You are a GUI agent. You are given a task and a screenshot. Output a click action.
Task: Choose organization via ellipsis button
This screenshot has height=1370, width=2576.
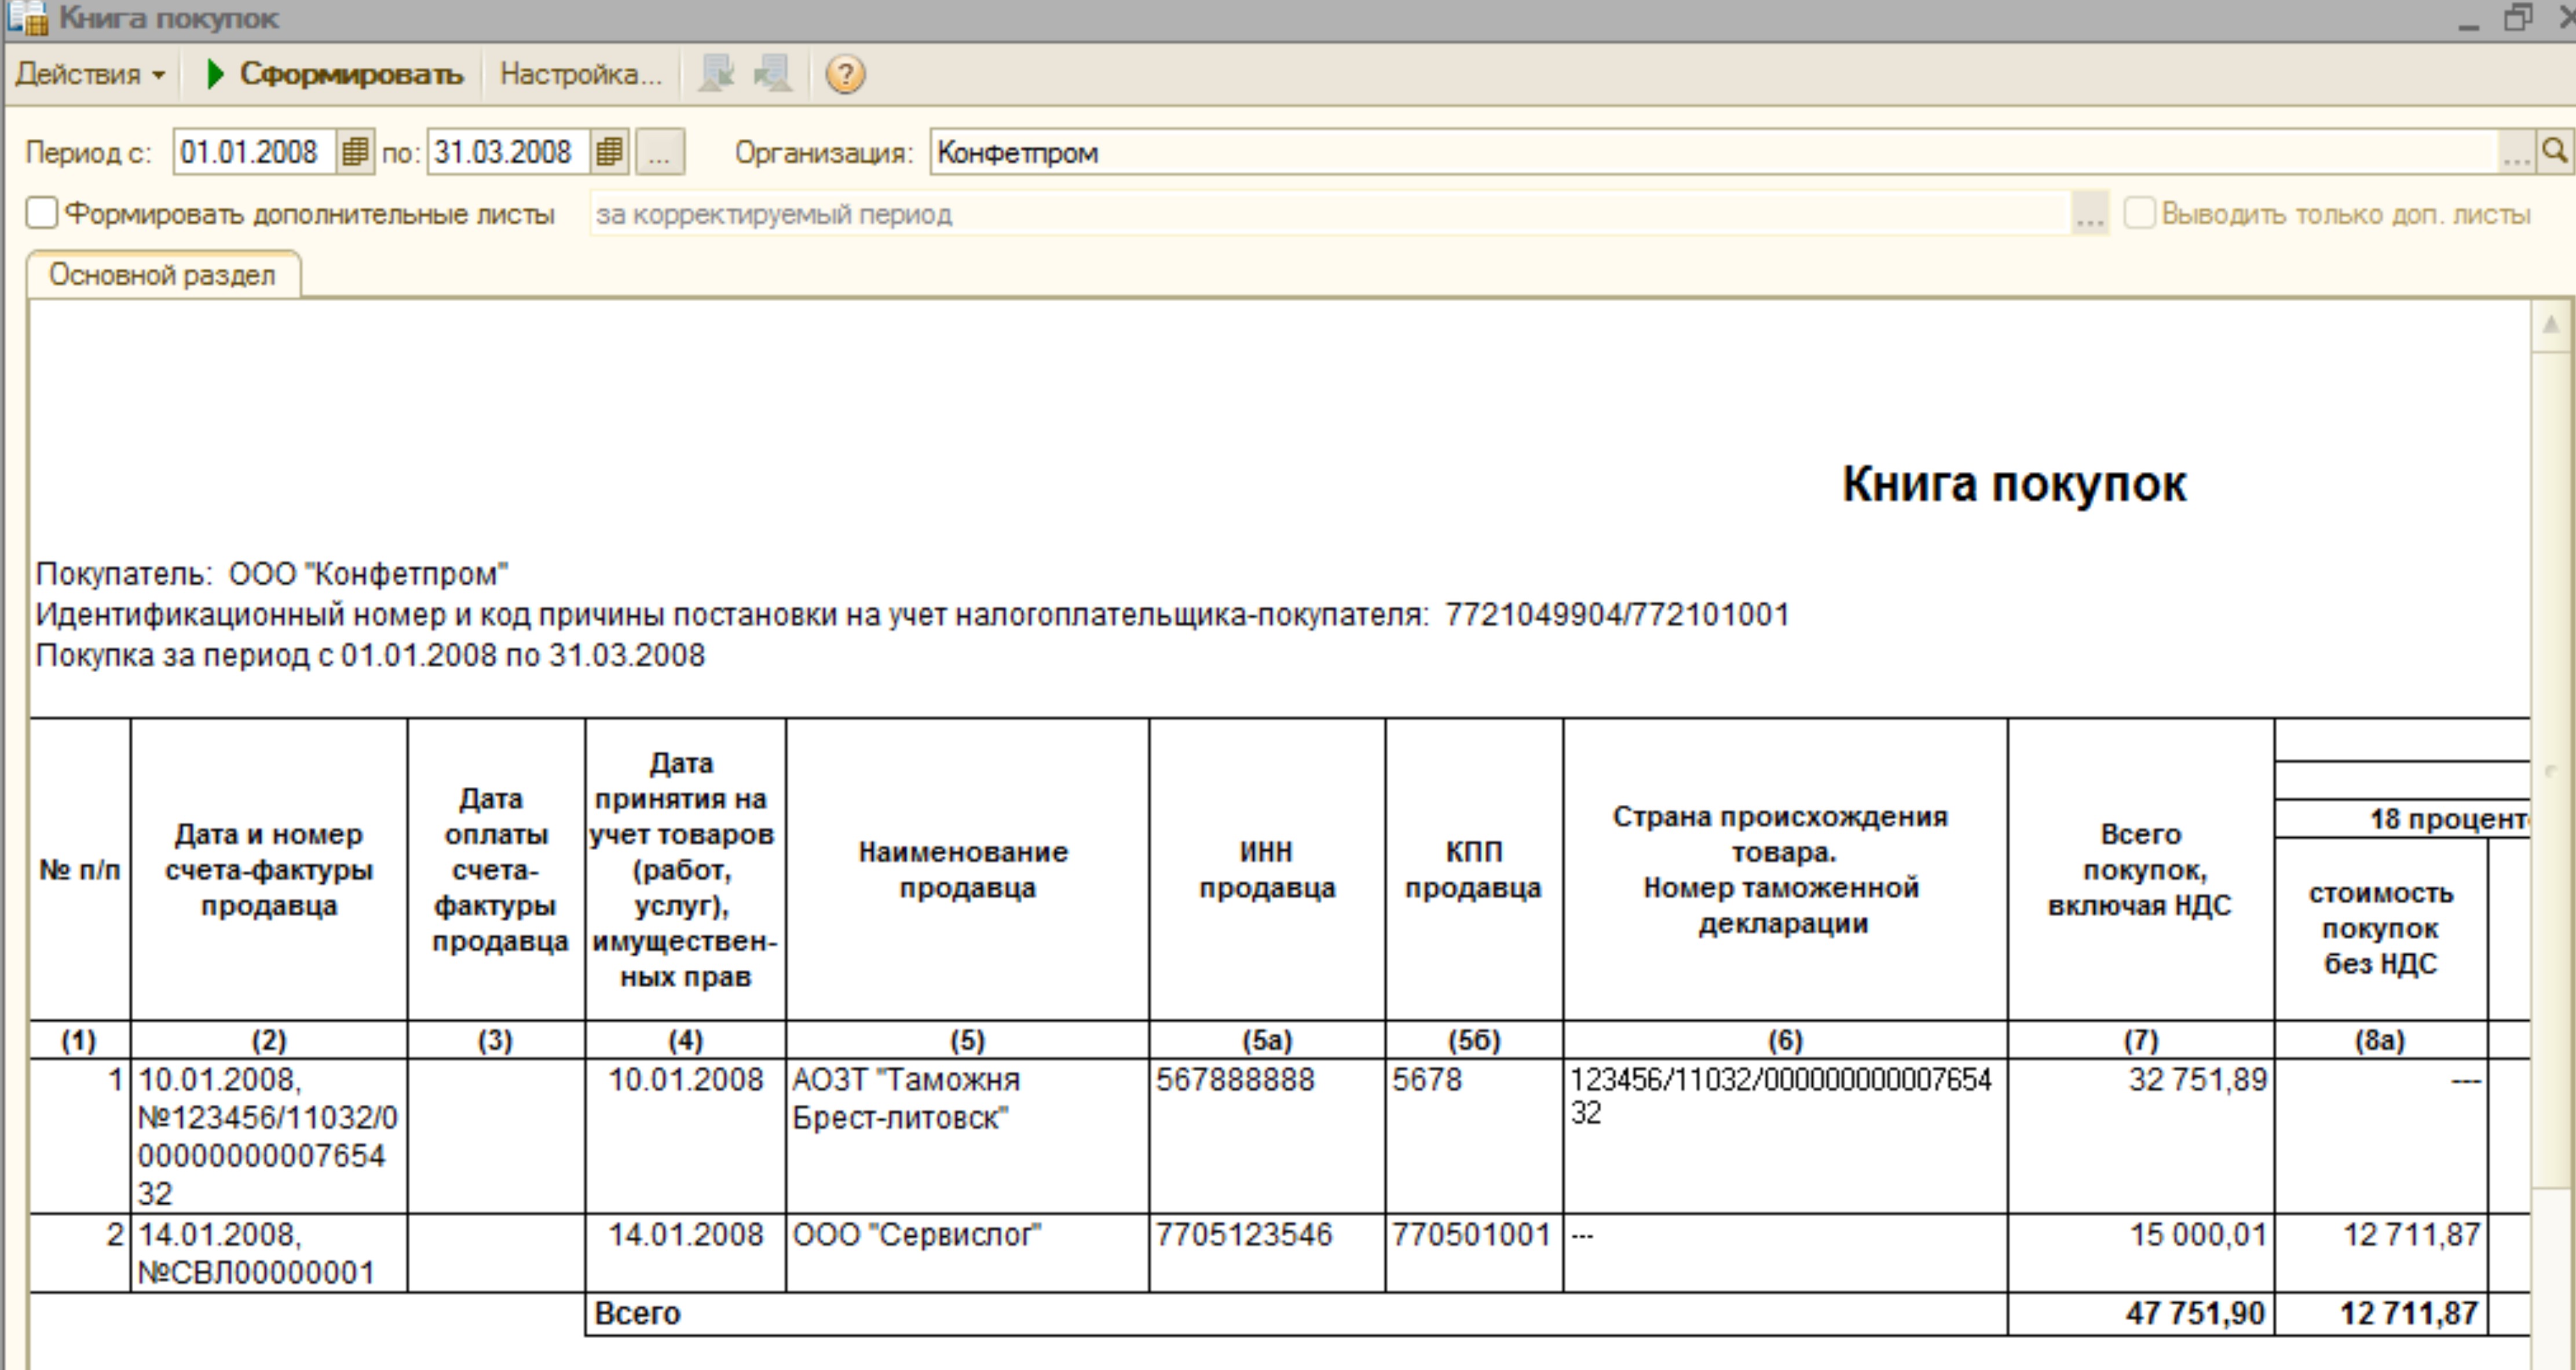click(x=2515, y=153)
